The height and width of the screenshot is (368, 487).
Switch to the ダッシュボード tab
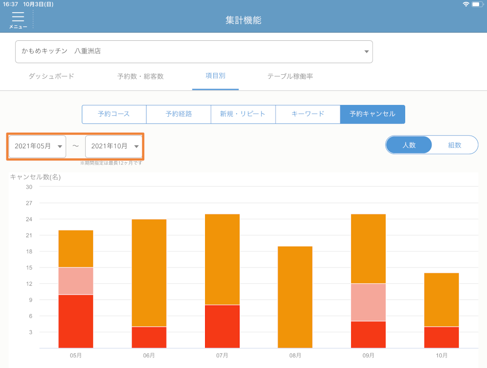click(51, 76)
